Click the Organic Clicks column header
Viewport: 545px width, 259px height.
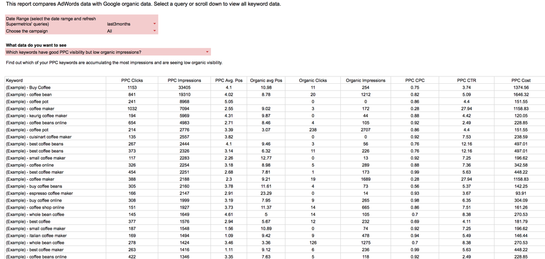[313, 80]
